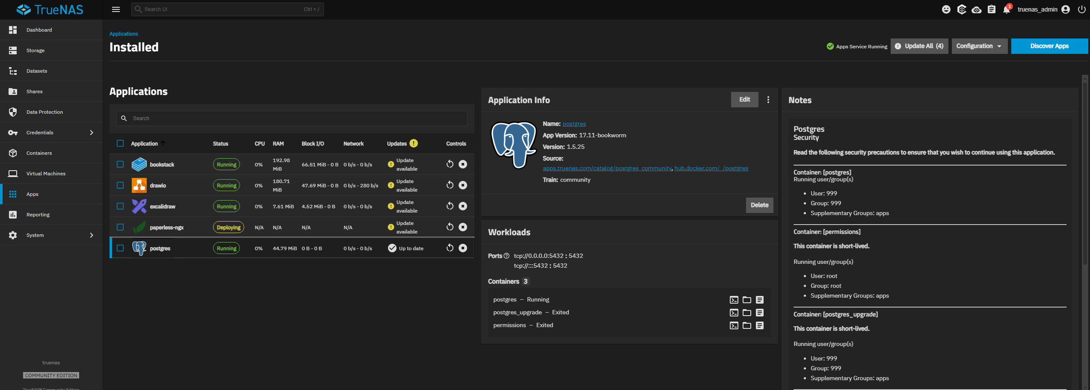
Task: Open the three-dot menu in Application Info
Action: click(768, 100)
